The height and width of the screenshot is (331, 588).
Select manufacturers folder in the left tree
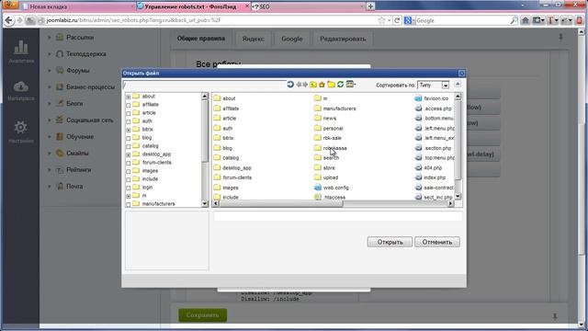coord(159,203)
